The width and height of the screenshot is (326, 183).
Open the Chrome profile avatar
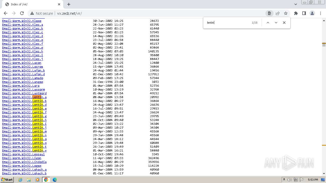tap(312, 13)
